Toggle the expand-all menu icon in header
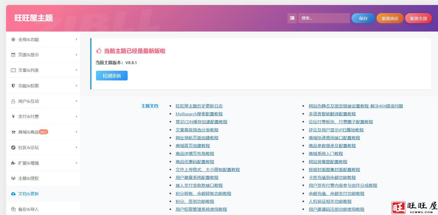 coord(292,18)
